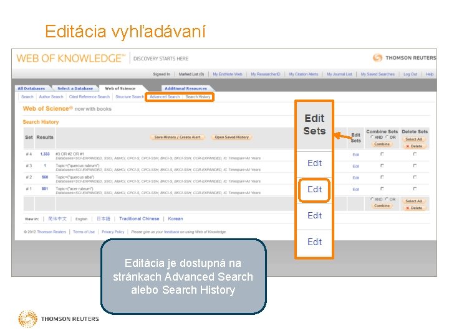Image resolution: width=449 pixels, height=336 pixels.
Task: Select the OR radio in the Combine Sets header
Action: [x=387, y=137]
